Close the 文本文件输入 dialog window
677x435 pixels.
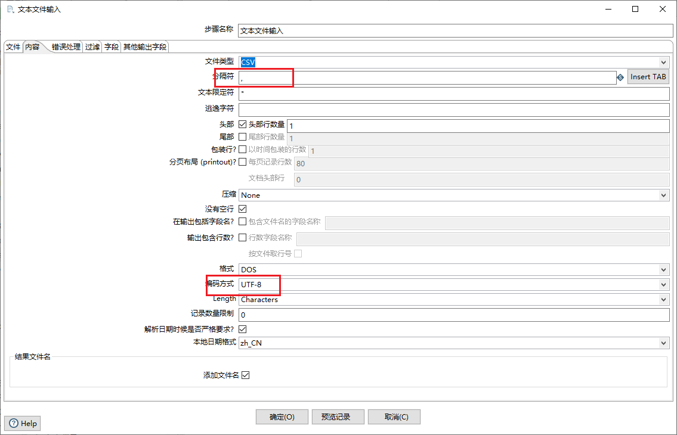[x=663, y=9]
